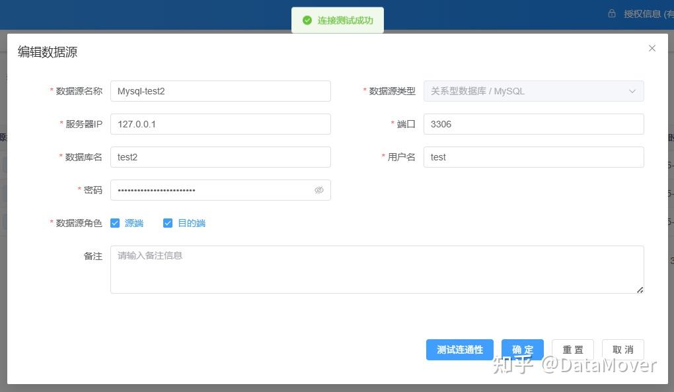674x392 pixels.
Task: Click the 数据源名称 input field
Action: [221, 91]
